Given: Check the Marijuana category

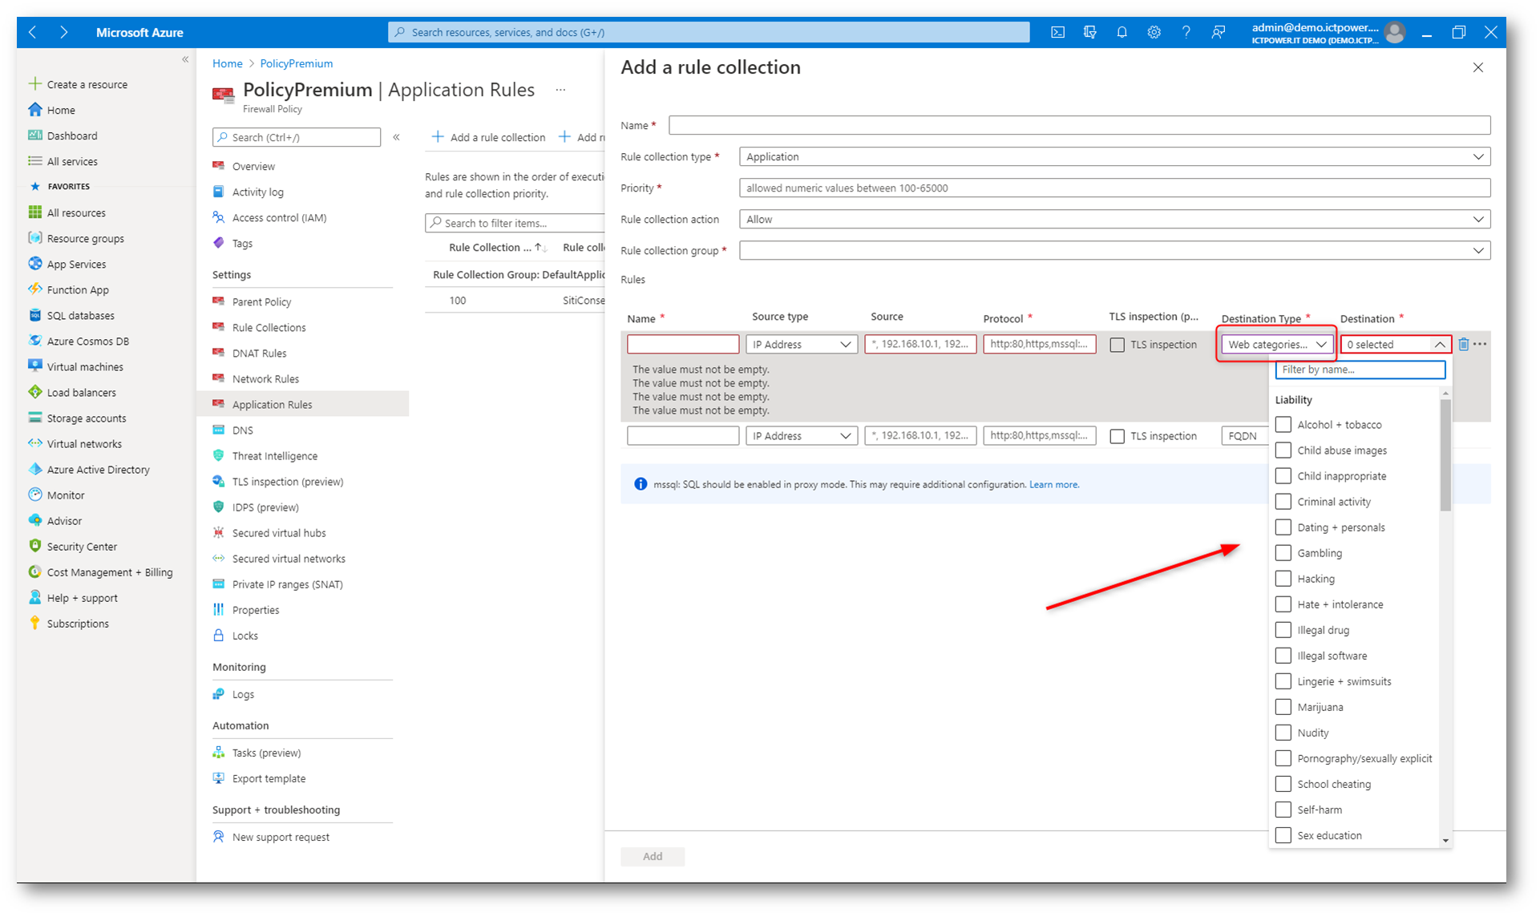Looking at the screenshot, I should 1283,706.
